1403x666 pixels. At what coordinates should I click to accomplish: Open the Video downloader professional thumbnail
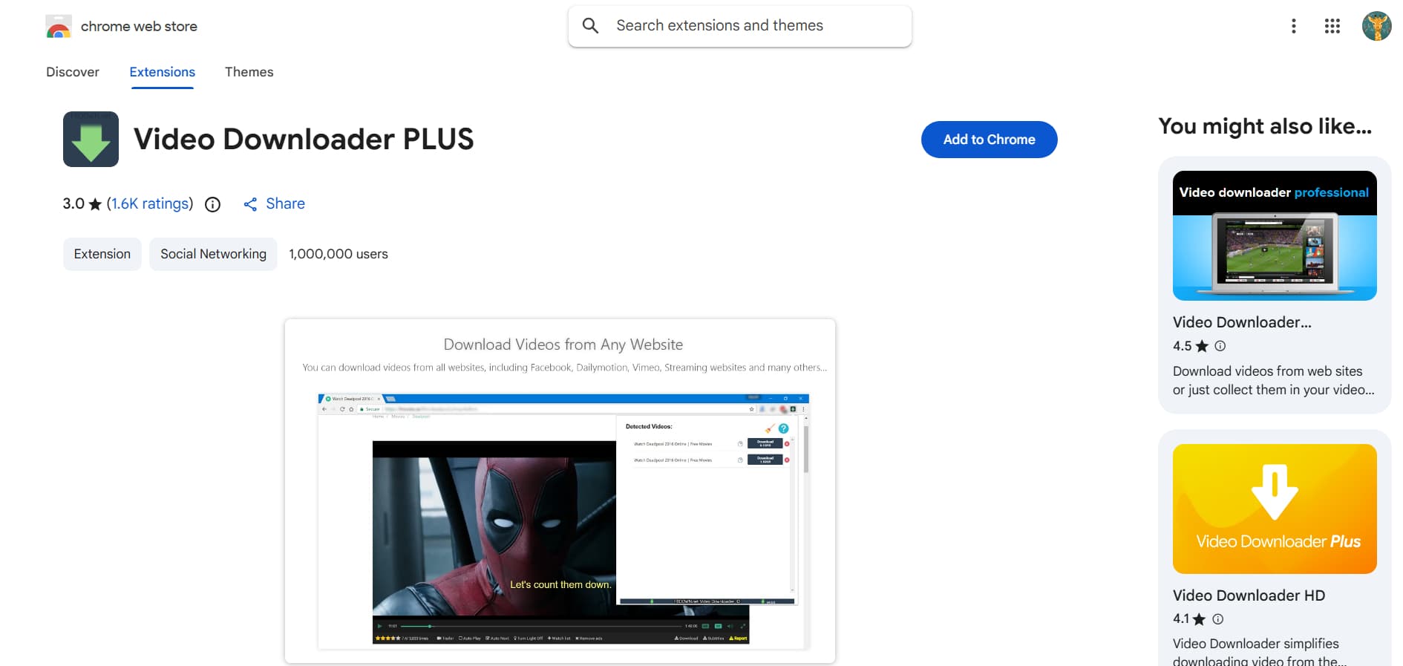point(1275,235)
